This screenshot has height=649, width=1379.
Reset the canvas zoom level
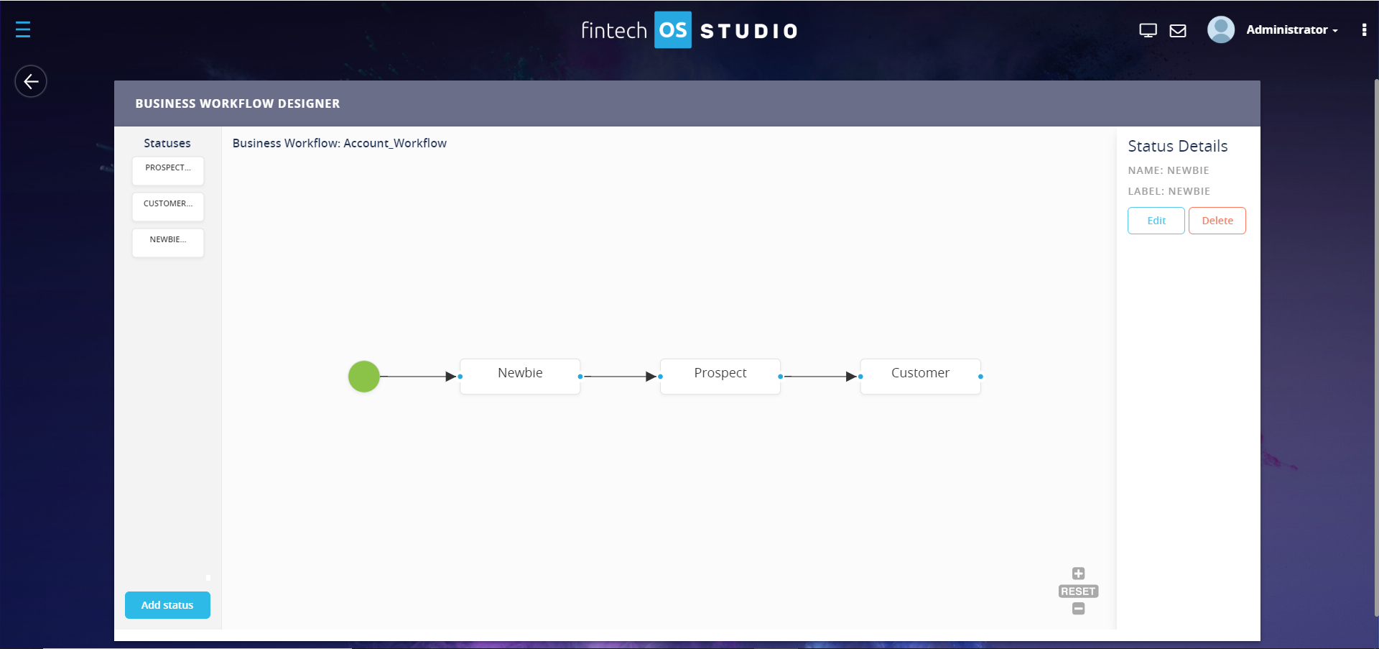[x=1078, y=592]
